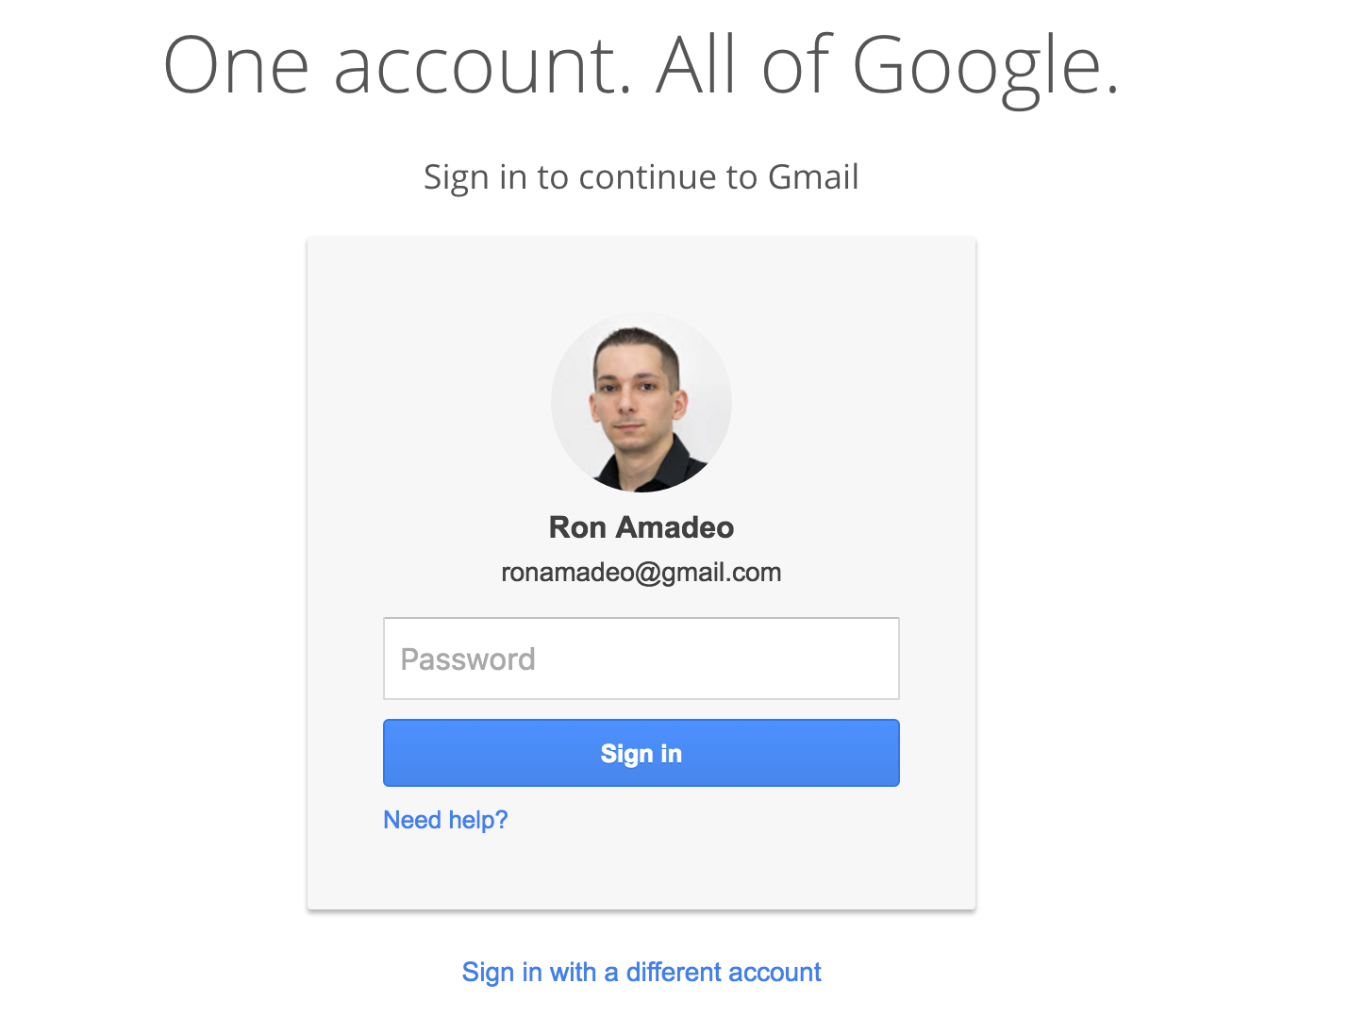
Task: Click the word "Google" in the heading
Action: pos(984,66)
